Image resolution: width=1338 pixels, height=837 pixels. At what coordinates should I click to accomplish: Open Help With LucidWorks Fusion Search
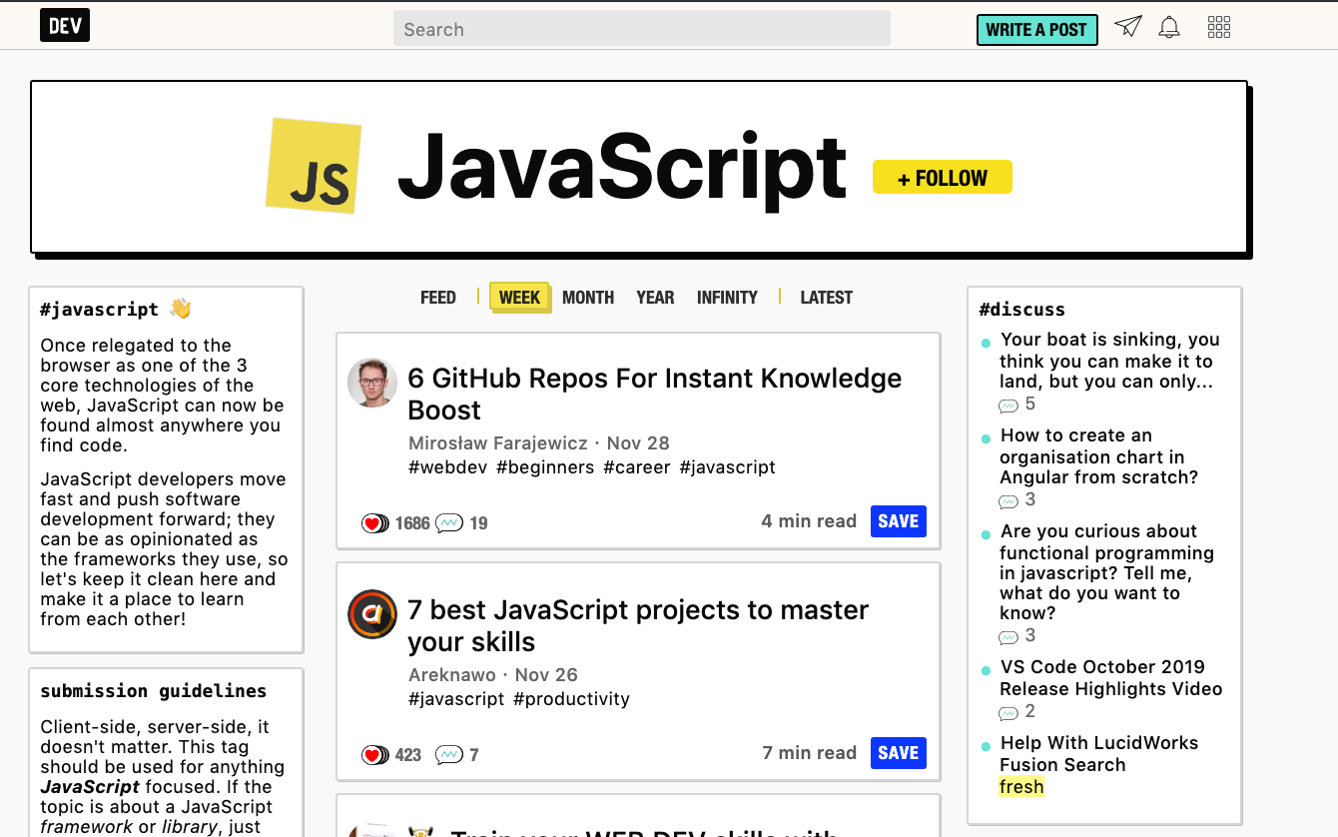point(1098,754)
